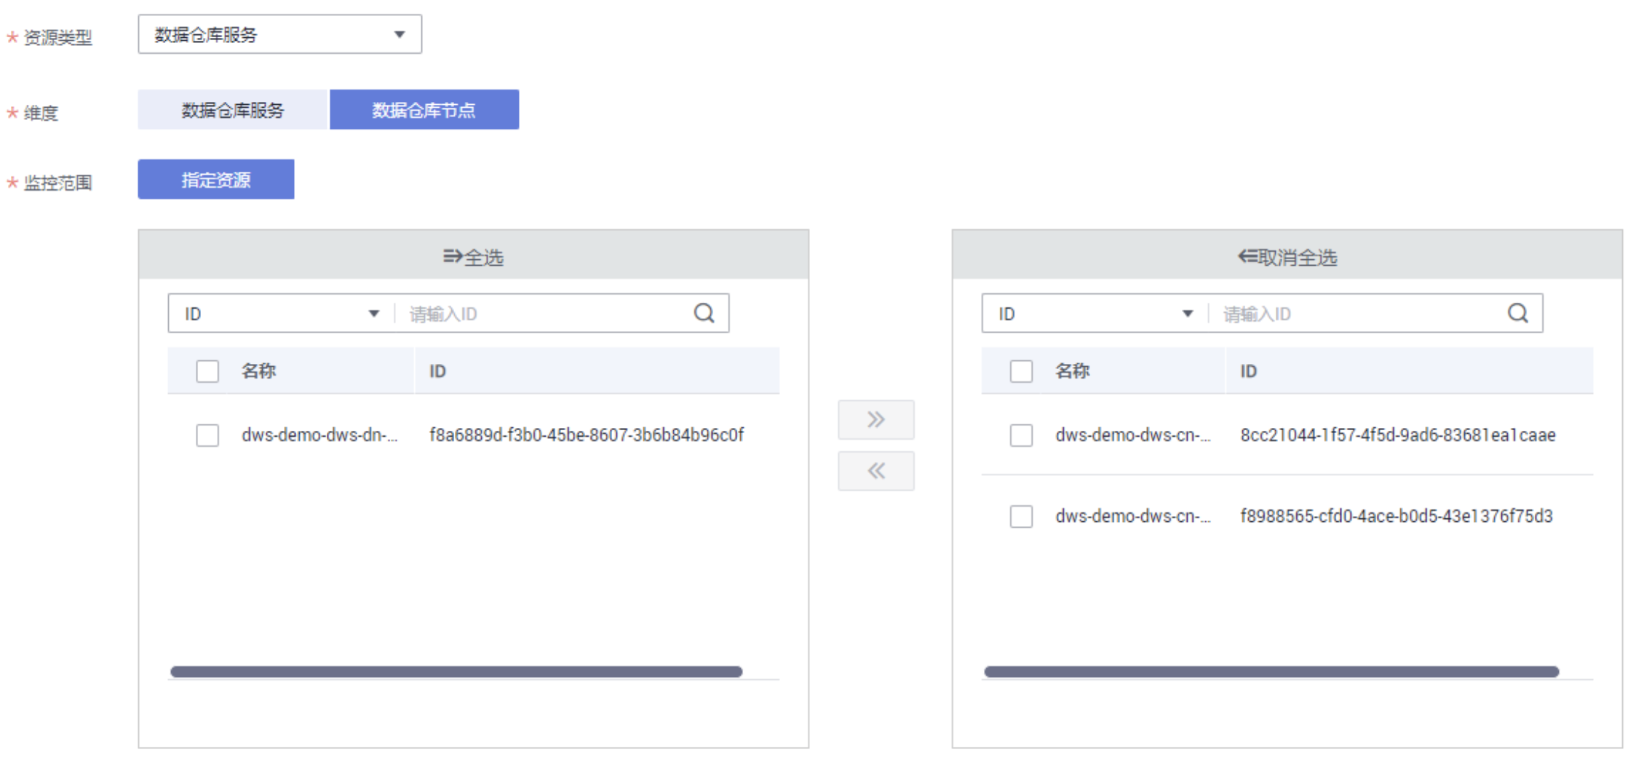Move selected items right with double-arrow button

(x=875, y=419)
